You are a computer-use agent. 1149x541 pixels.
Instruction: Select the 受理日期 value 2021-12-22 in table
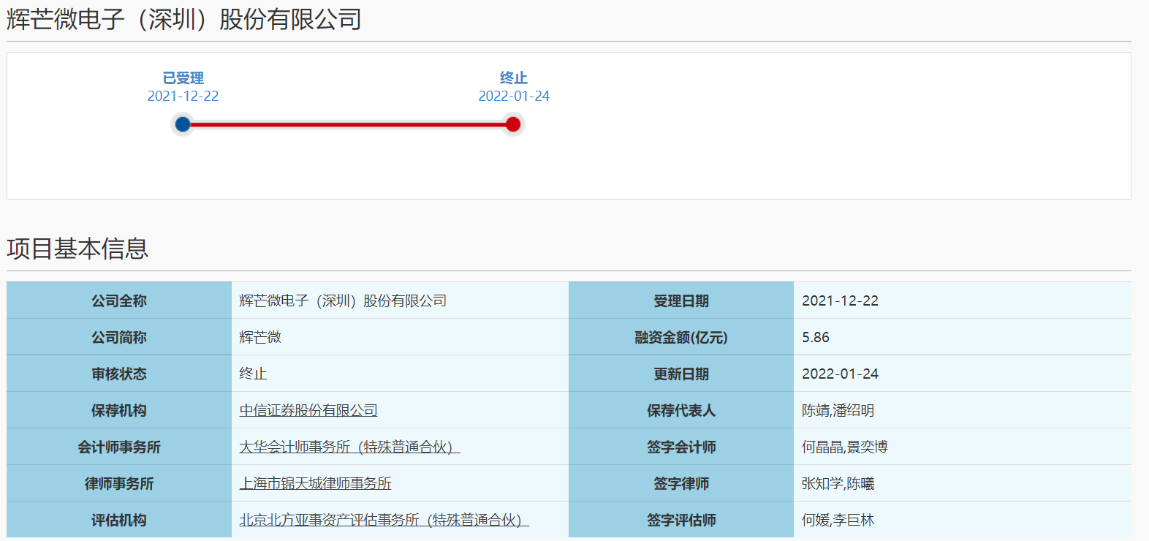click(x=840, y=300)
